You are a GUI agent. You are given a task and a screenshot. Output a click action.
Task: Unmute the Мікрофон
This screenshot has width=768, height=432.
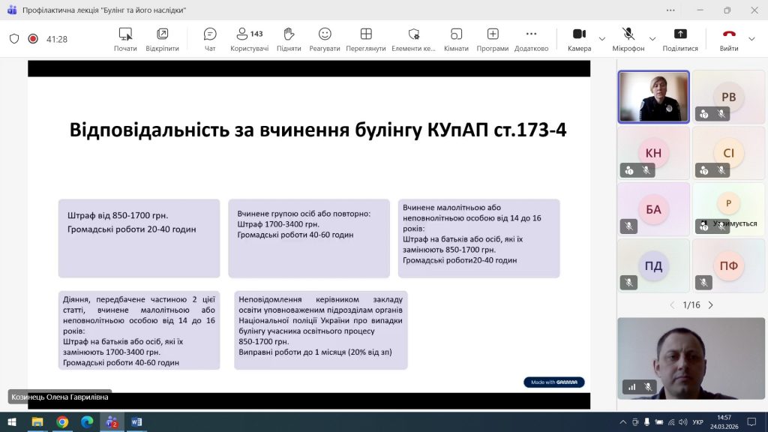[628, 39]
